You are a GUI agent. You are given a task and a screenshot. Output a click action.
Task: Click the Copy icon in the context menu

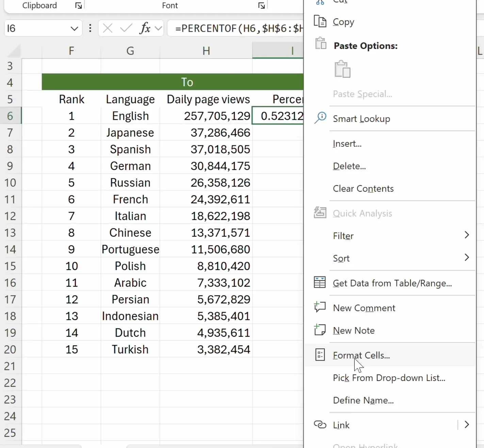tap(320, 21)
